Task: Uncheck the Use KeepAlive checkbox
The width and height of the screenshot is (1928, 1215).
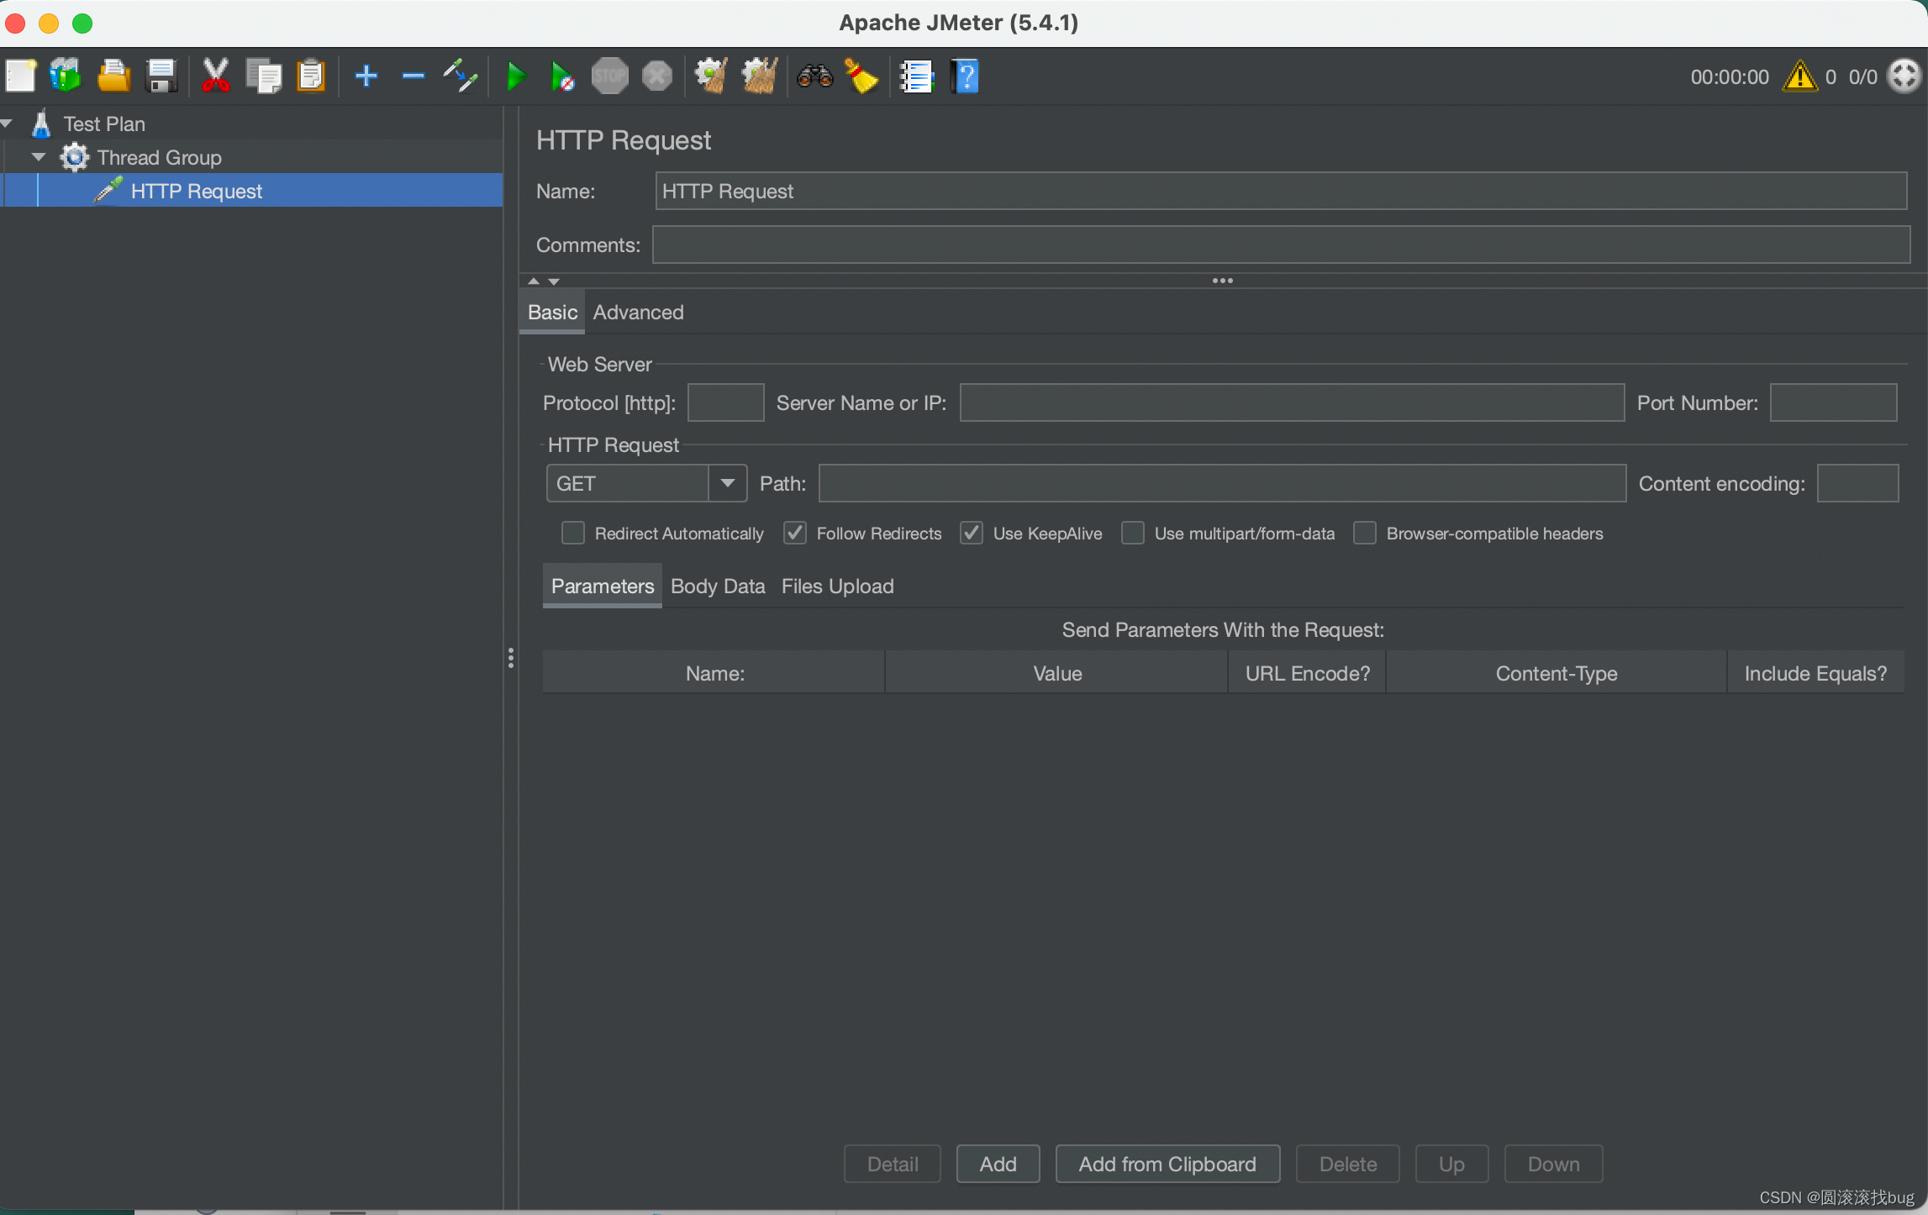Action: (x=972, y=534)
